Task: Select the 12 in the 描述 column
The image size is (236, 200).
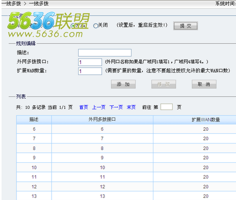Action: tap(34, 187)
